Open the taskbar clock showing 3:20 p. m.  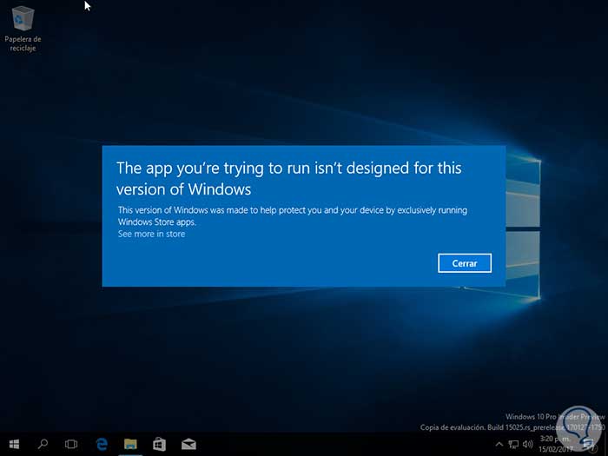pyautogui.click(x=555, y=444)
